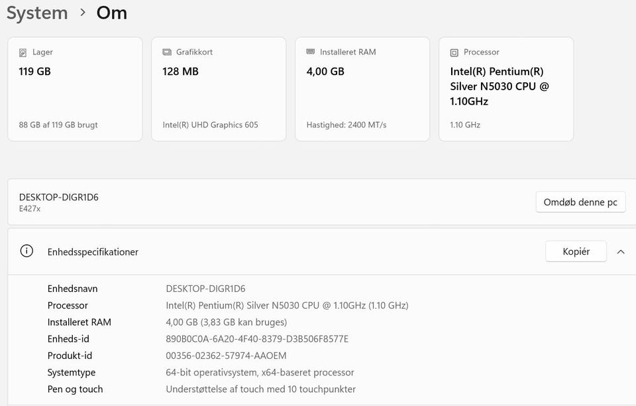Click the Produkt-id value text
Screen dimensions: 636x406
click(226, 356)
